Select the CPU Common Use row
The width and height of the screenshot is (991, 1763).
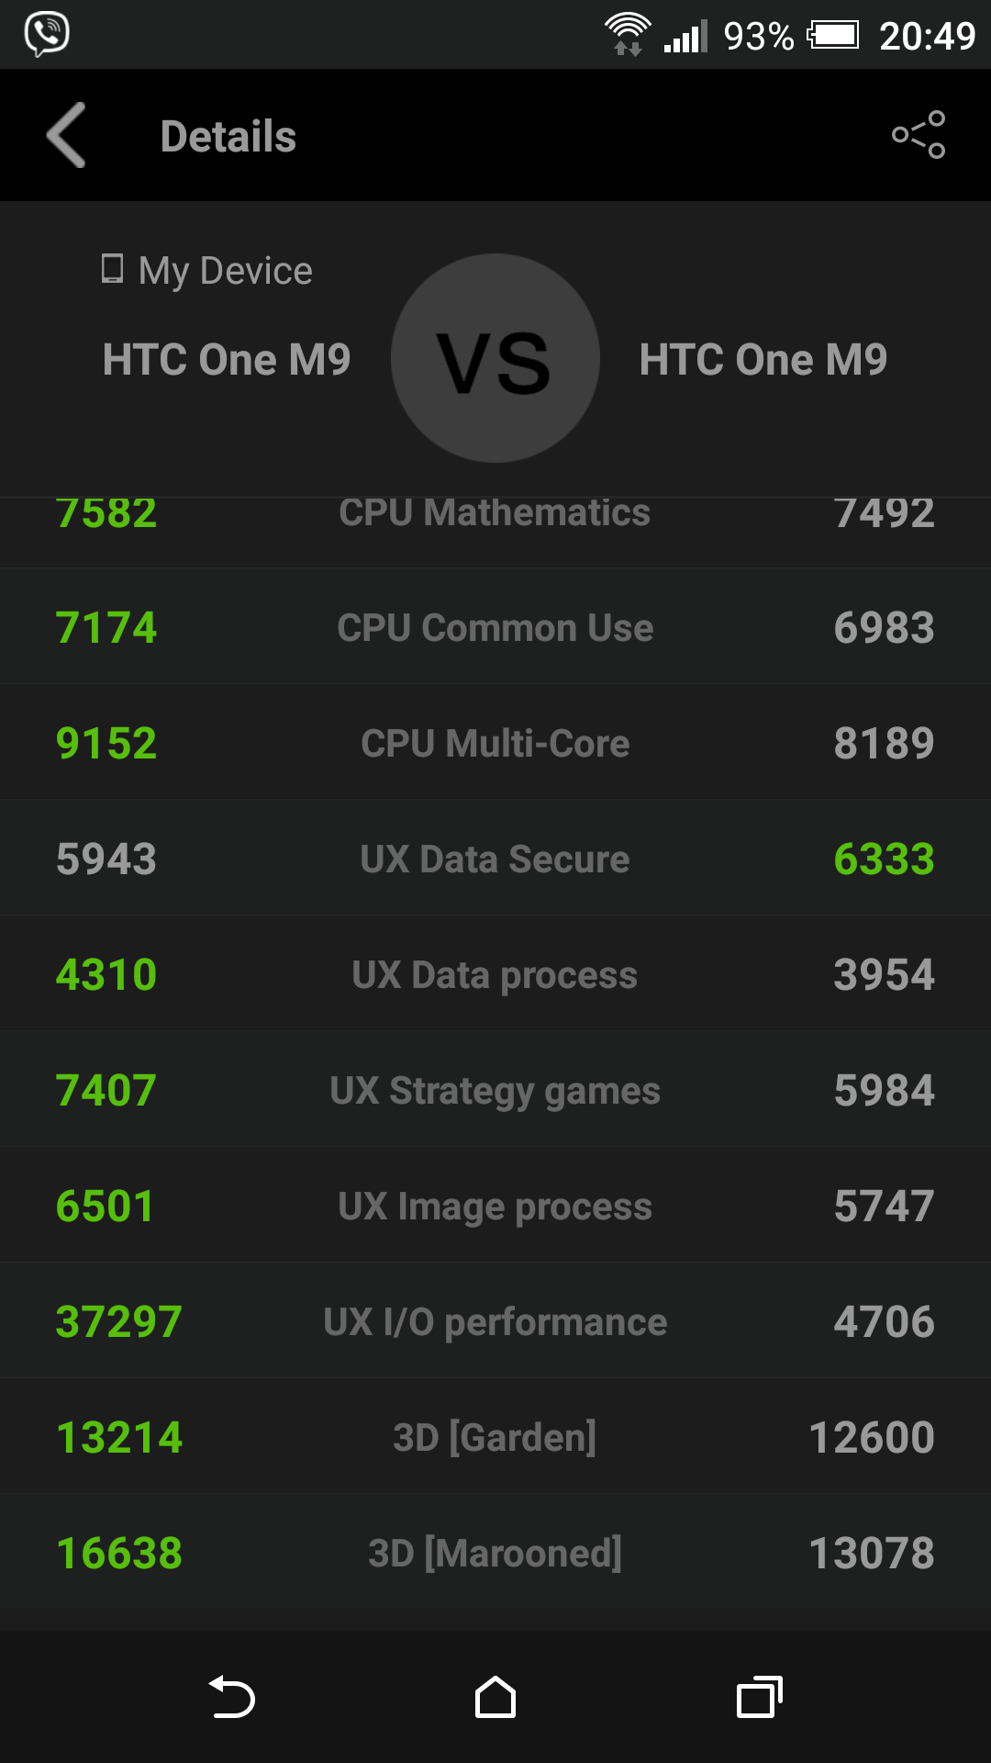click(x=495, y=626)
